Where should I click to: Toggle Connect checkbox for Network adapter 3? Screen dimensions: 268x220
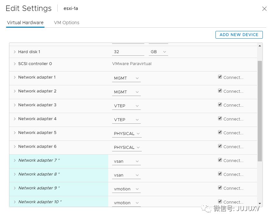tap(220, 105)
